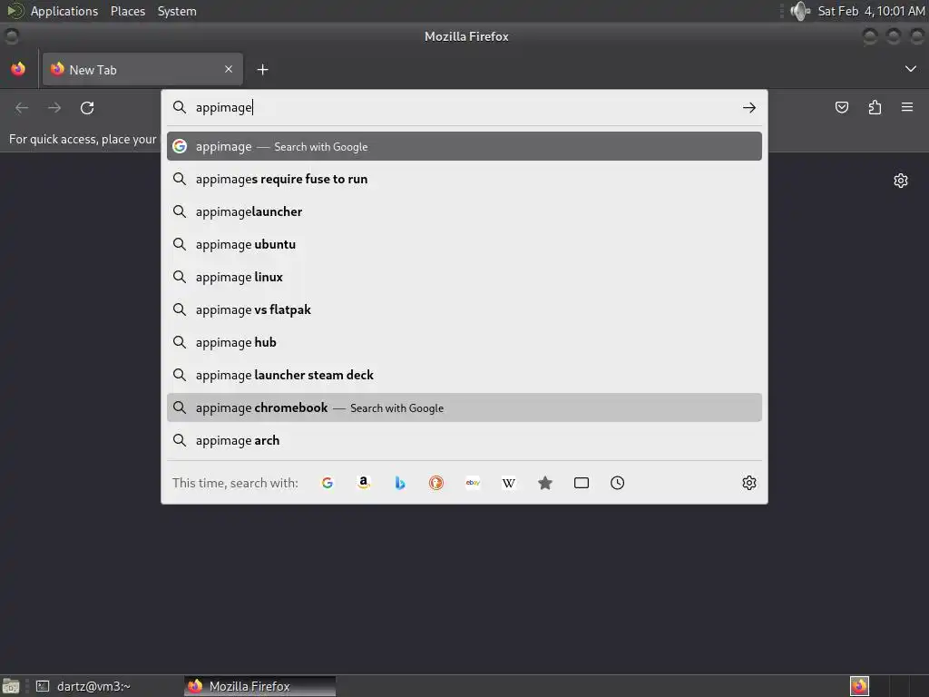Personalize New Tab gear icon
The width and height of the screenshot is (929, 697).
coord(901,181)
